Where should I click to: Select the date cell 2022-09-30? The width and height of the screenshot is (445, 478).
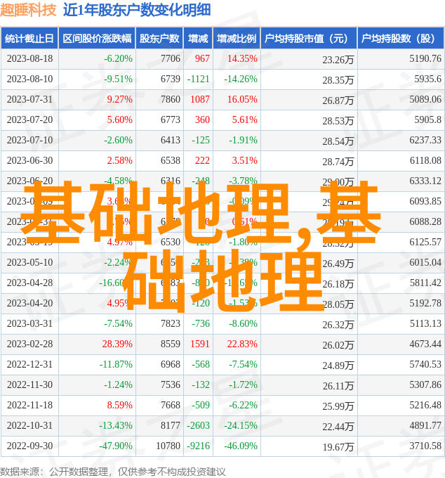click(x=29, y=446)
